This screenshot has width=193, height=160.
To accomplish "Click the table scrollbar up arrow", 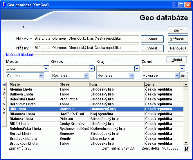I will (x=186, y=84).
